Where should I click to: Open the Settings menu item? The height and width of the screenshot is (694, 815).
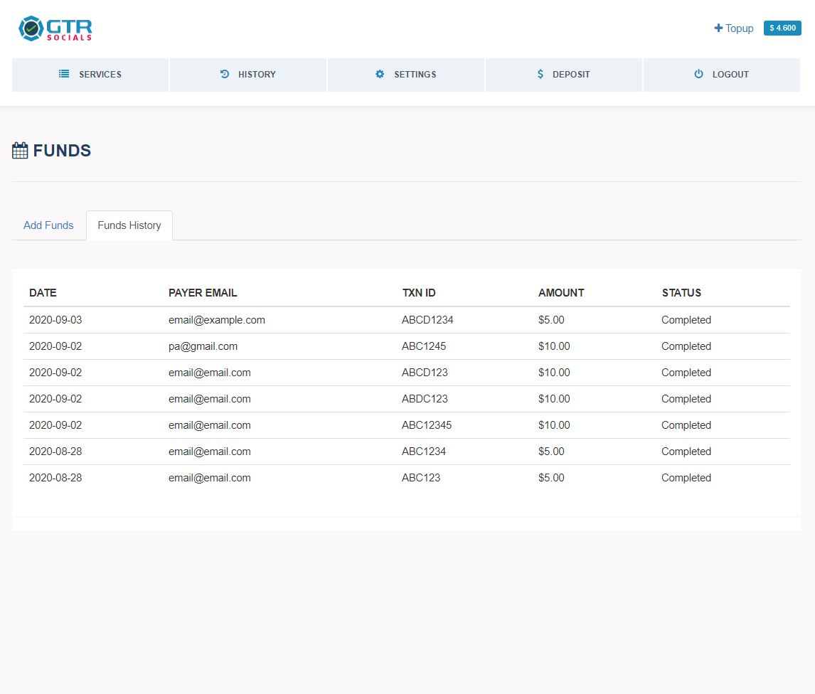(x=406, y=75)
